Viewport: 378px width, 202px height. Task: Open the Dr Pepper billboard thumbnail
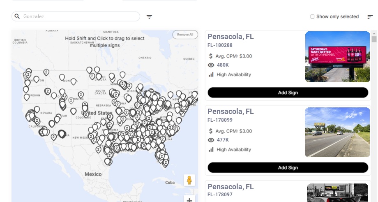pos(337,57)
